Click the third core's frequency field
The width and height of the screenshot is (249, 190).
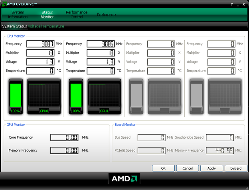(x=161, y=44)
